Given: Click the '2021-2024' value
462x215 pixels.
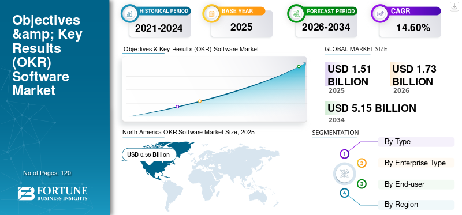Looking at the screenshot, I should tap(159, 28).
